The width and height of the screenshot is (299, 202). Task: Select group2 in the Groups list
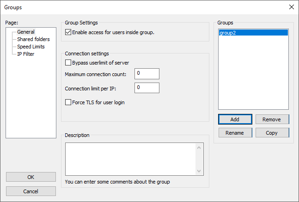[x=253, y=33]
